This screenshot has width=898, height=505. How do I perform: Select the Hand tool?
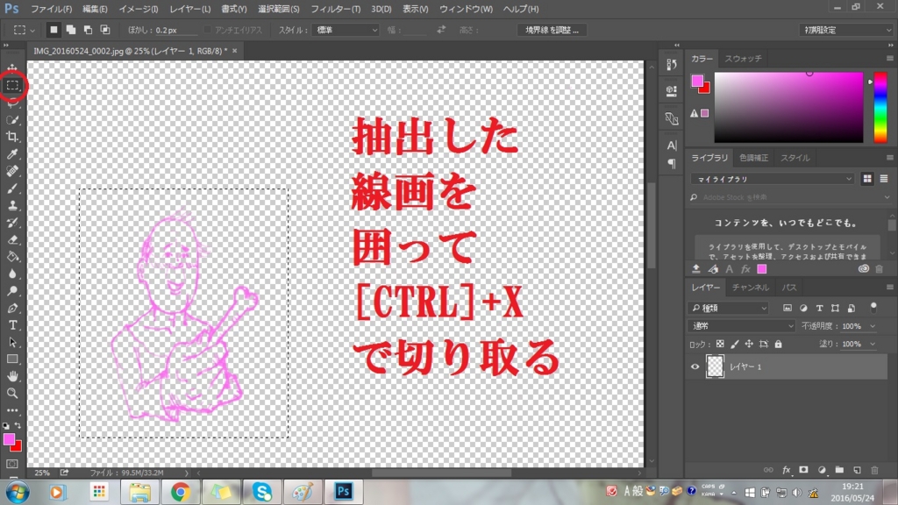12,376
